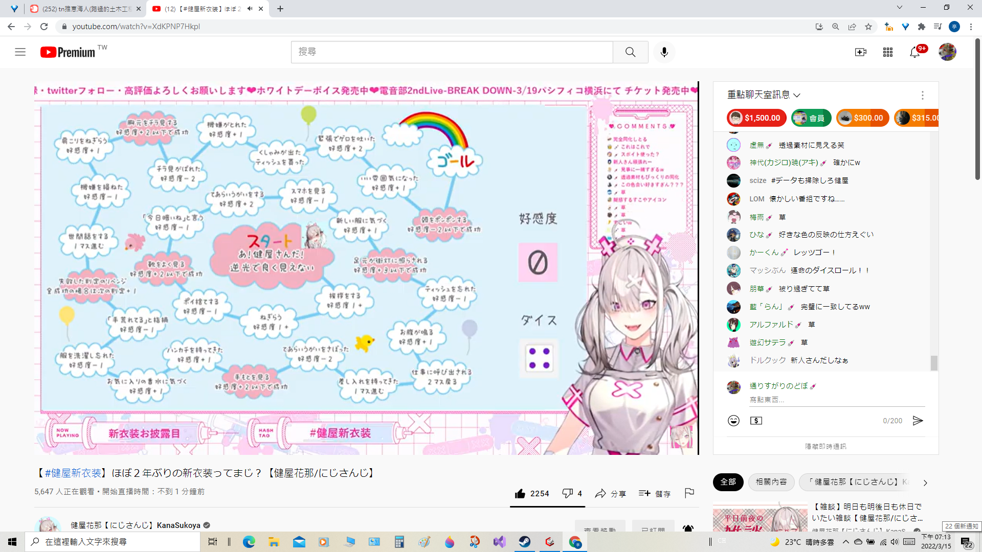
Task: Mute the playing YouTube tab via speaker icon
Action: [250, 9]
